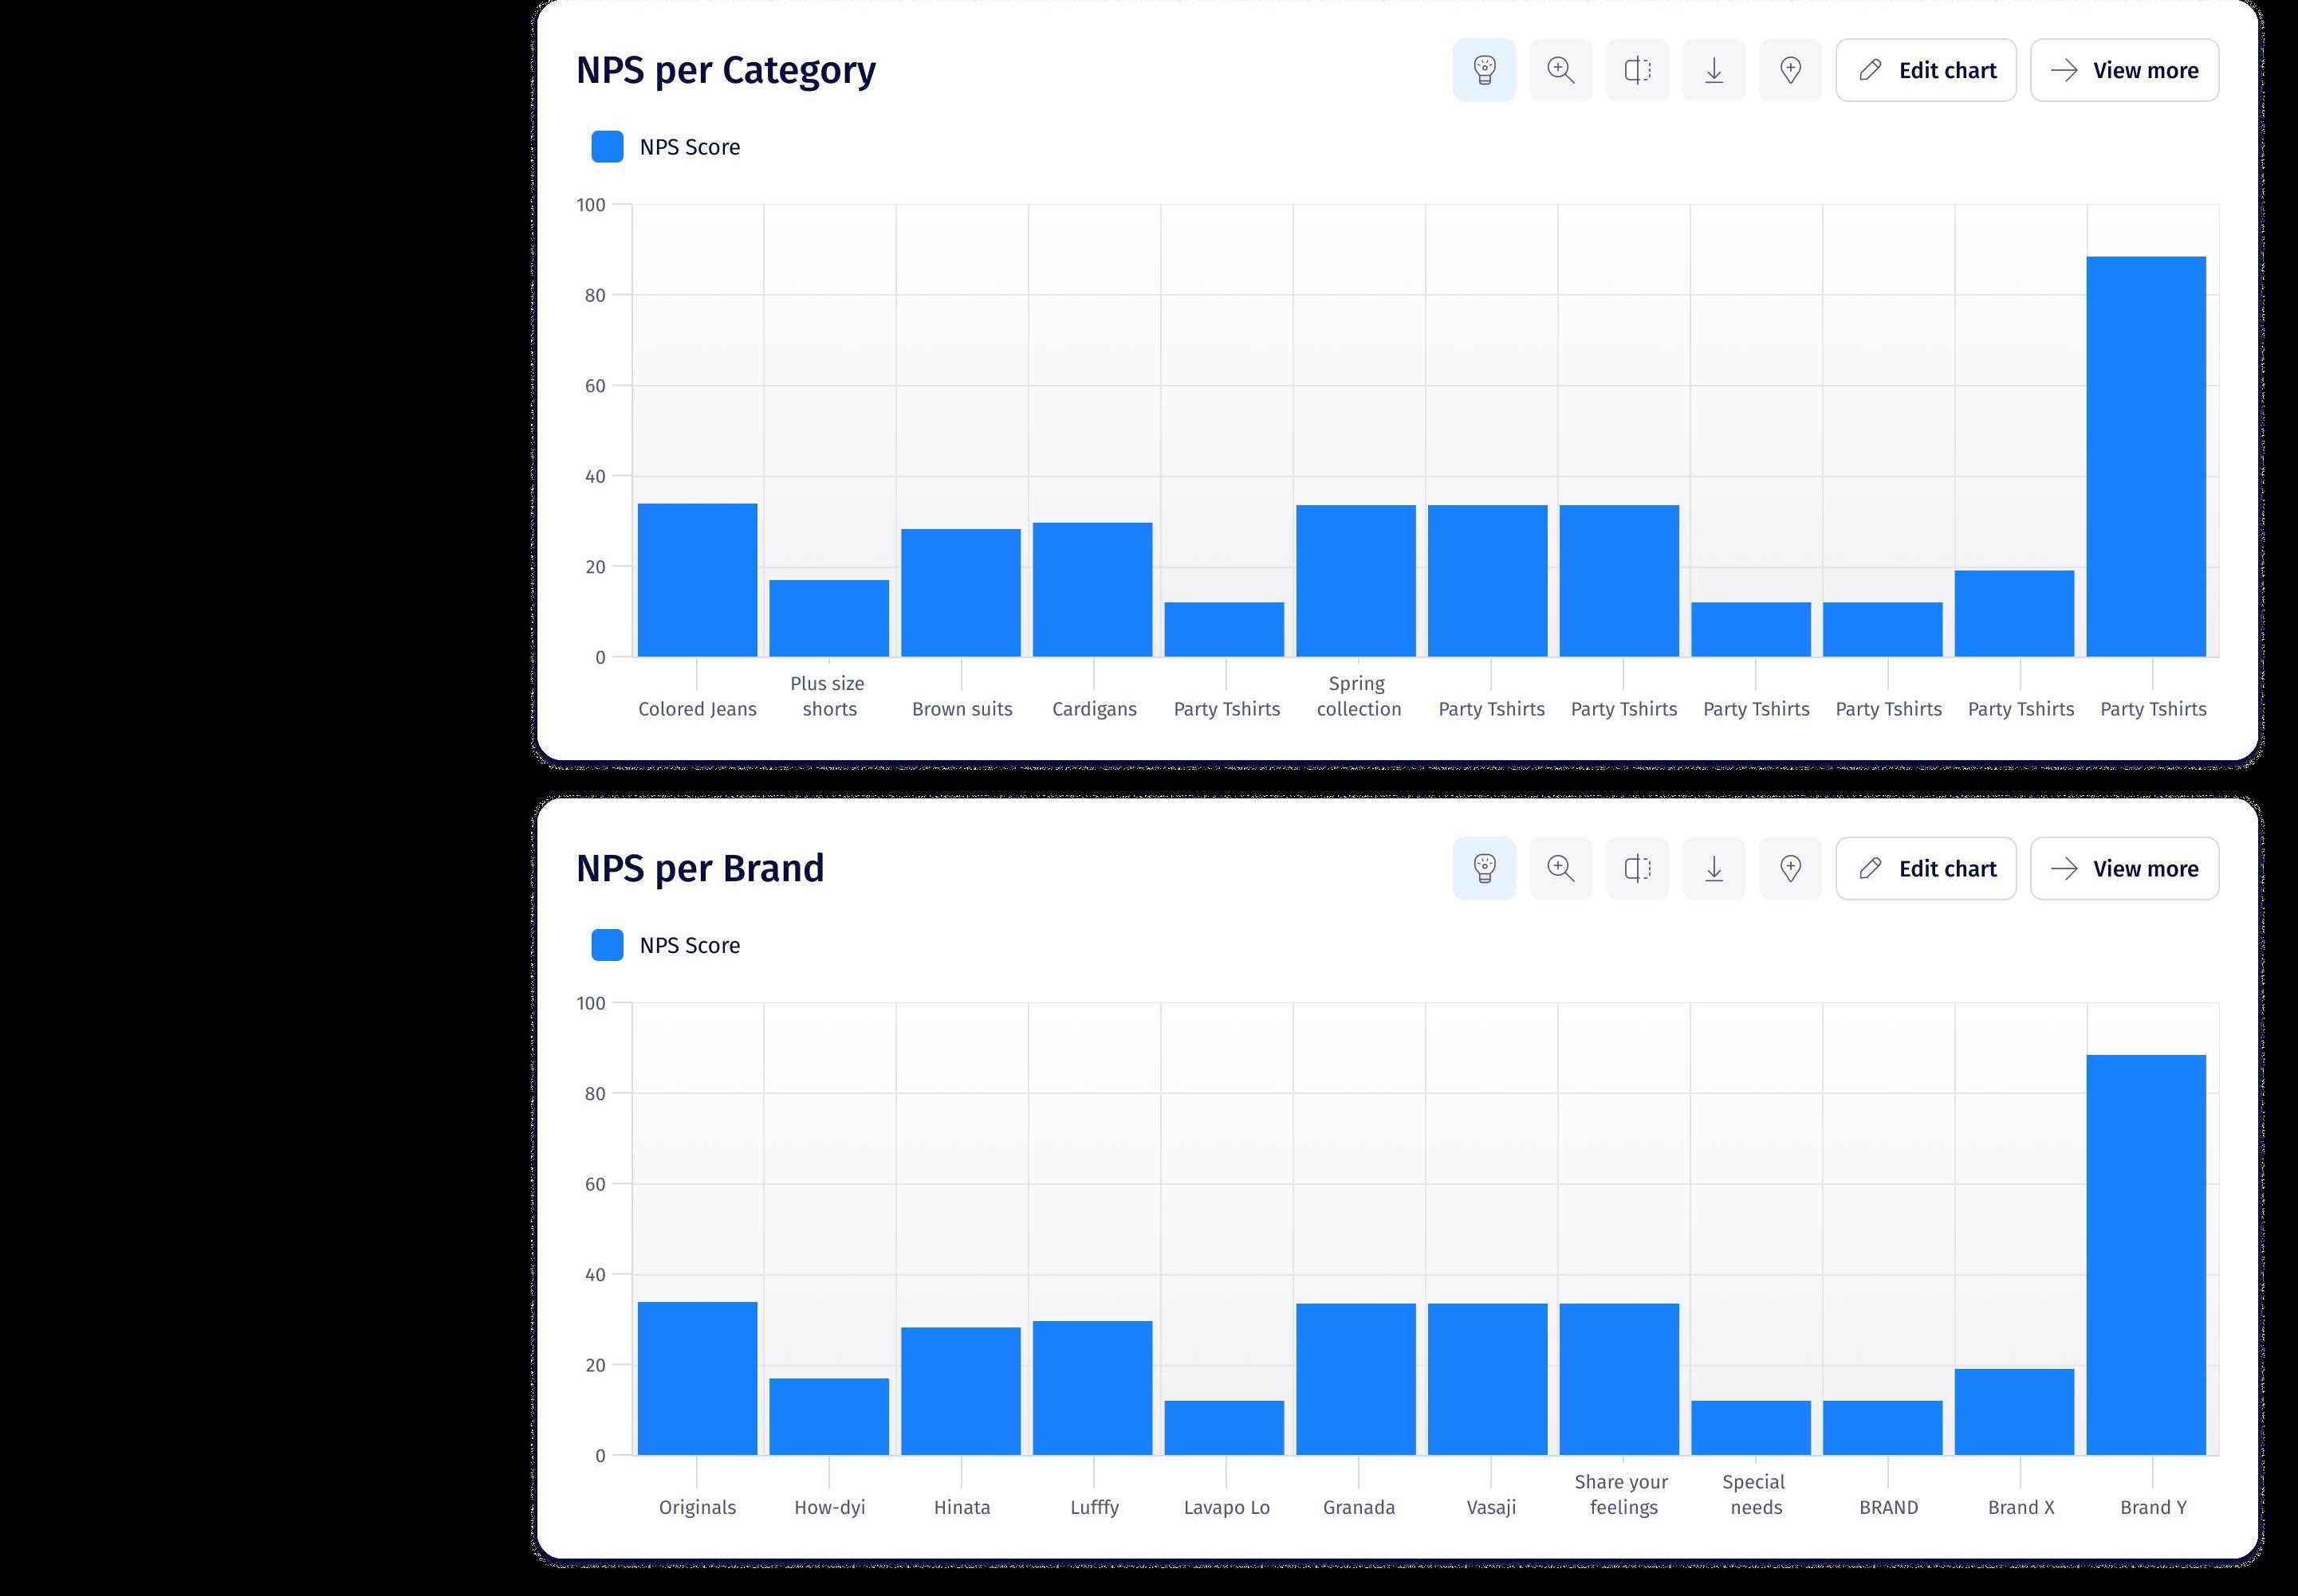Image resolution: width=2298 pixels, height=1596 pixels.
Task: Click the NPS per Brand title
Action: pos(700,868)
